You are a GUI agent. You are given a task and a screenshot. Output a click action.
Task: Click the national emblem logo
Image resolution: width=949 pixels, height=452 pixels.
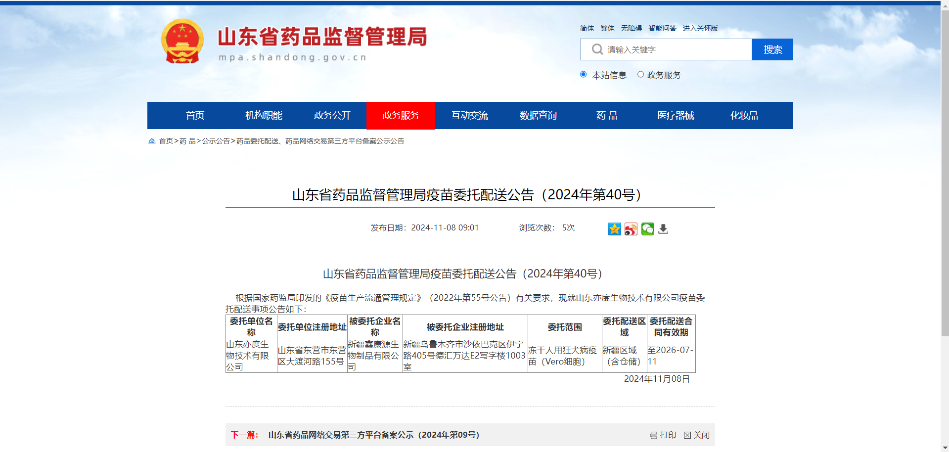(182, 42)
